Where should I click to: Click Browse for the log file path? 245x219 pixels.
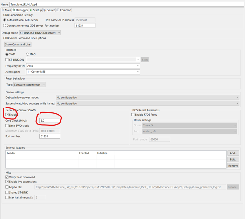233,187
